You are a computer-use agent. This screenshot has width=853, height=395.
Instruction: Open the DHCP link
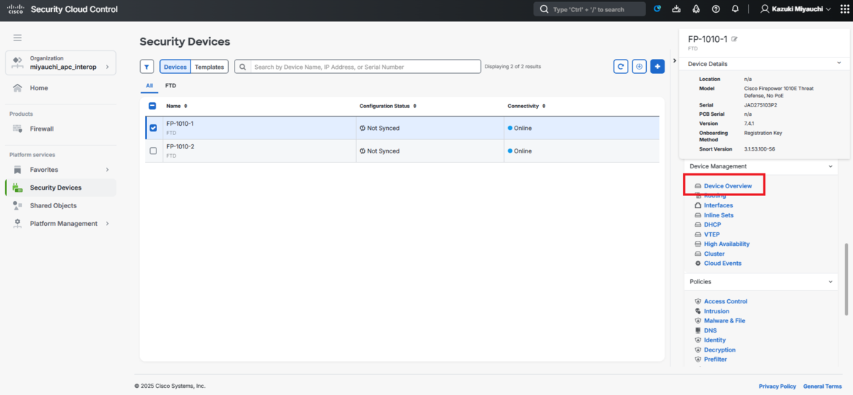tap(712, 224)
